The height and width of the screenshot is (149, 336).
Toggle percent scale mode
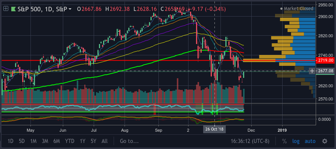284,141
